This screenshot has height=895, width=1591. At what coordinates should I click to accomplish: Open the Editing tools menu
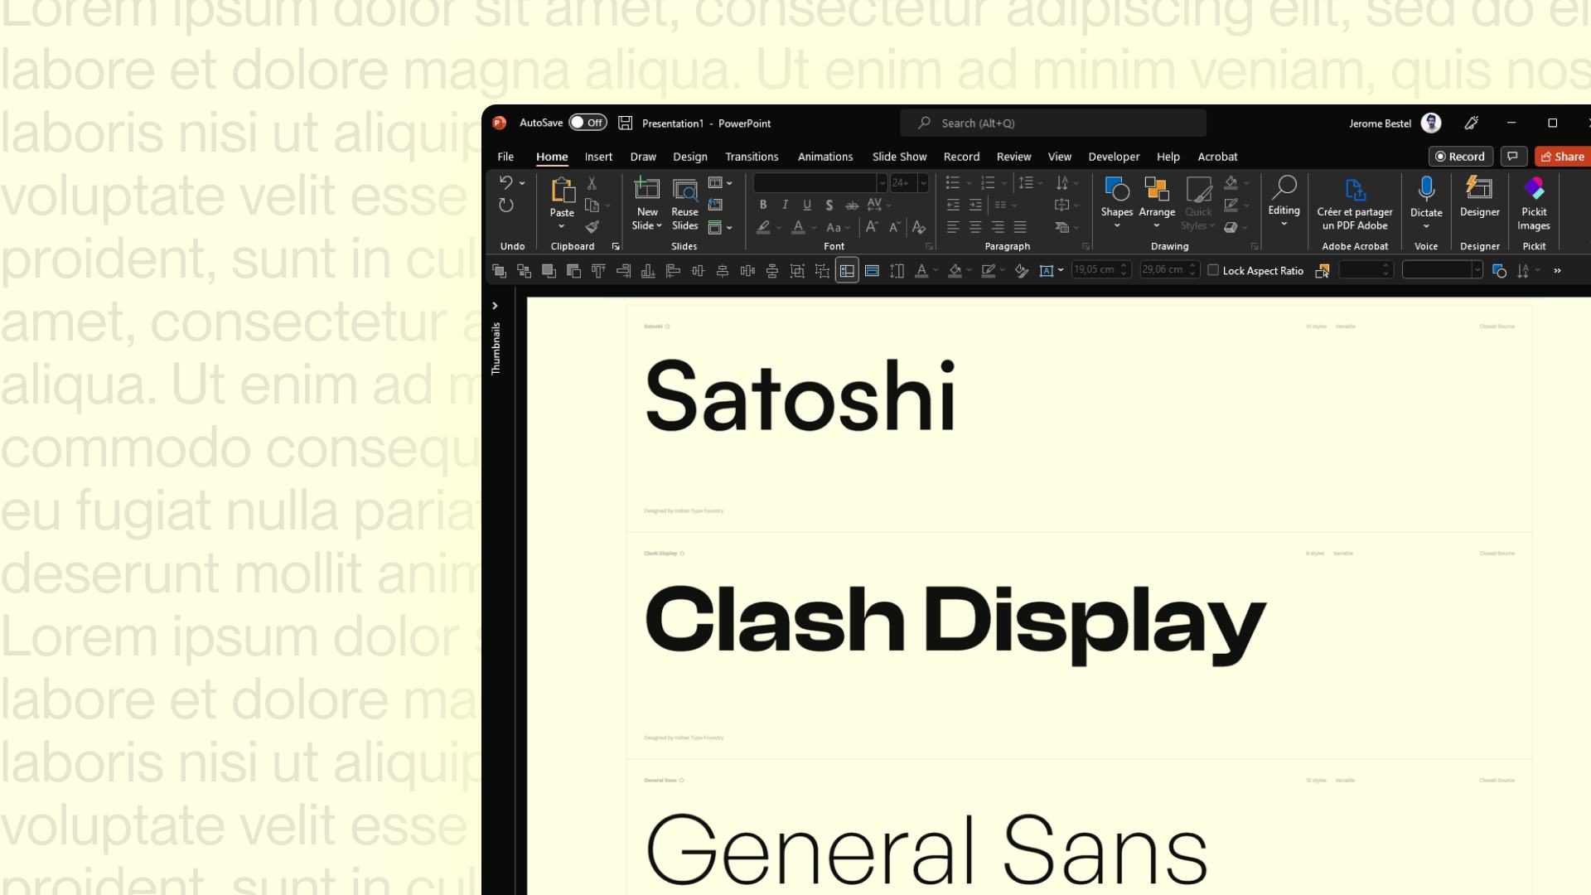click(x=1284, y=203)
